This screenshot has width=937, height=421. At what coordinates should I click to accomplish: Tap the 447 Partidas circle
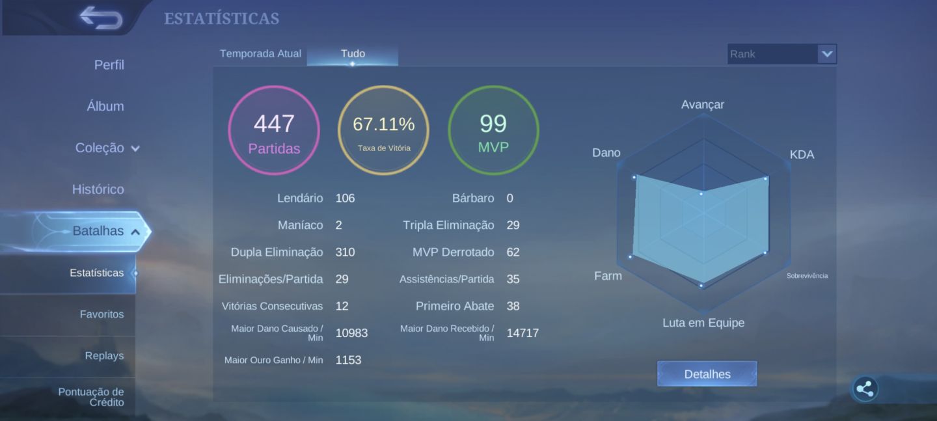click(274, 130)
